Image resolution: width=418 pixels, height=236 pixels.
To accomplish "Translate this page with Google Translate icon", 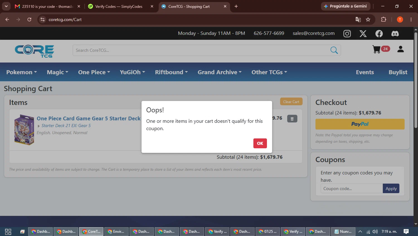I will pos(358,20).
